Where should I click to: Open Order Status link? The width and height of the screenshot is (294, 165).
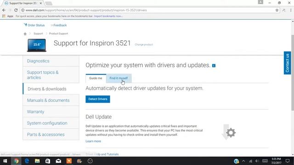click(x=34, y=25)
